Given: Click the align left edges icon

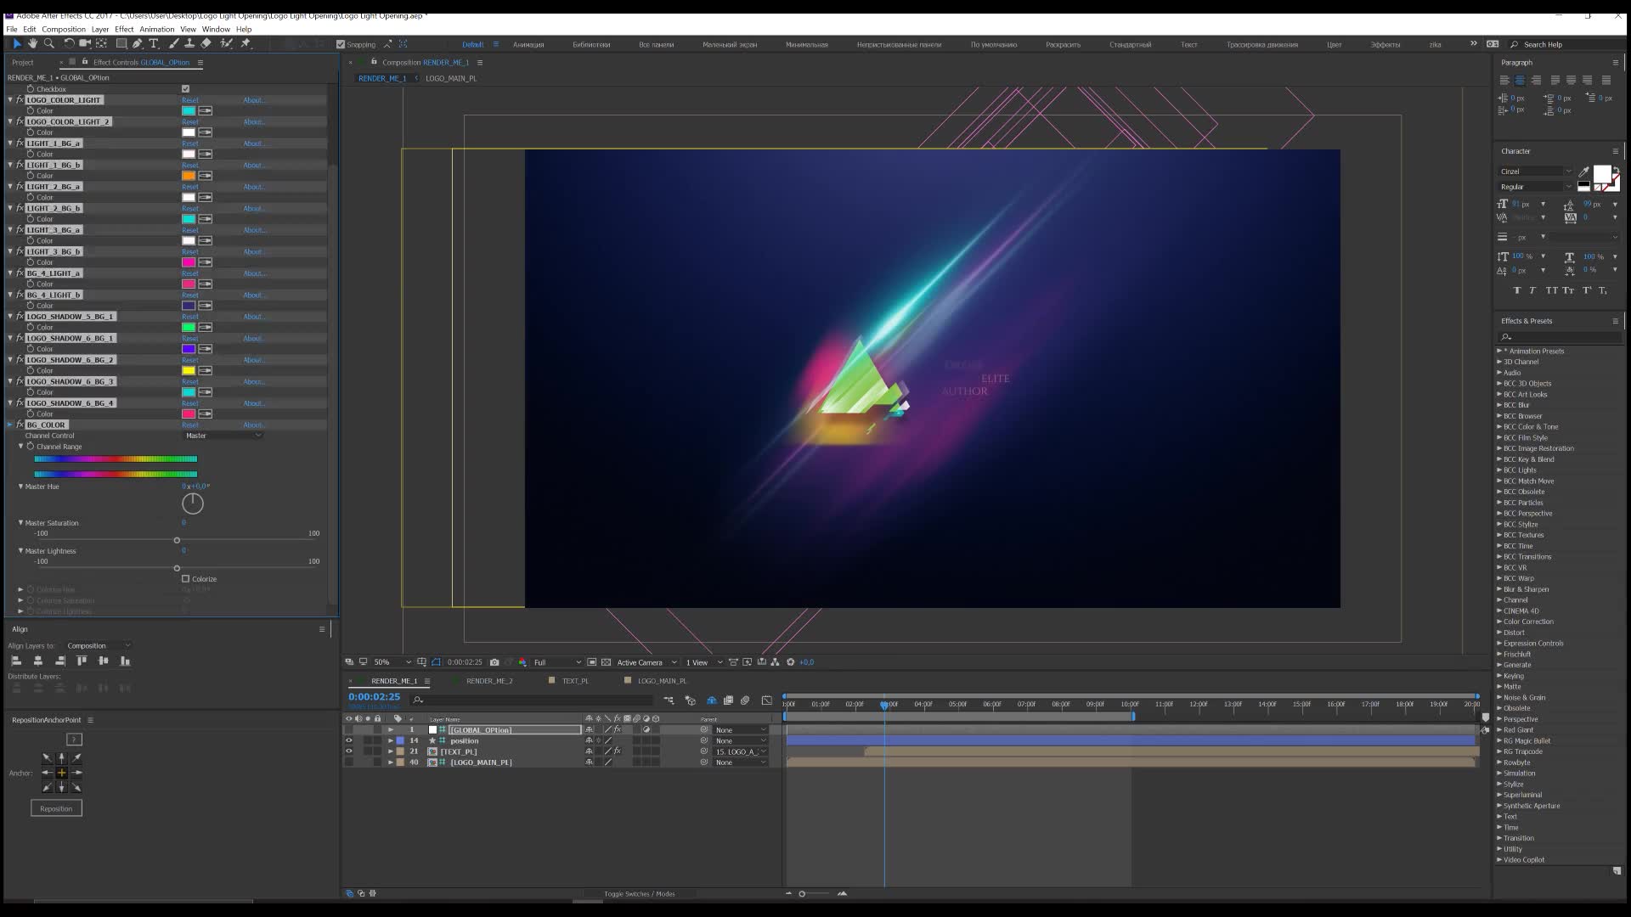Looking at the screenshot, I should click(x=16, y=661).
